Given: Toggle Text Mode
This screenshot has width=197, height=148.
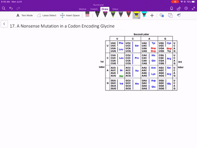Looking at the screenshot, I should tap(25, 15).
